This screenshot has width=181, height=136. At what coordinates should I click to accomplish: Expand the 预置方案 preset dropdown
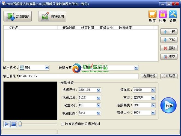click(x=136, y=68)
